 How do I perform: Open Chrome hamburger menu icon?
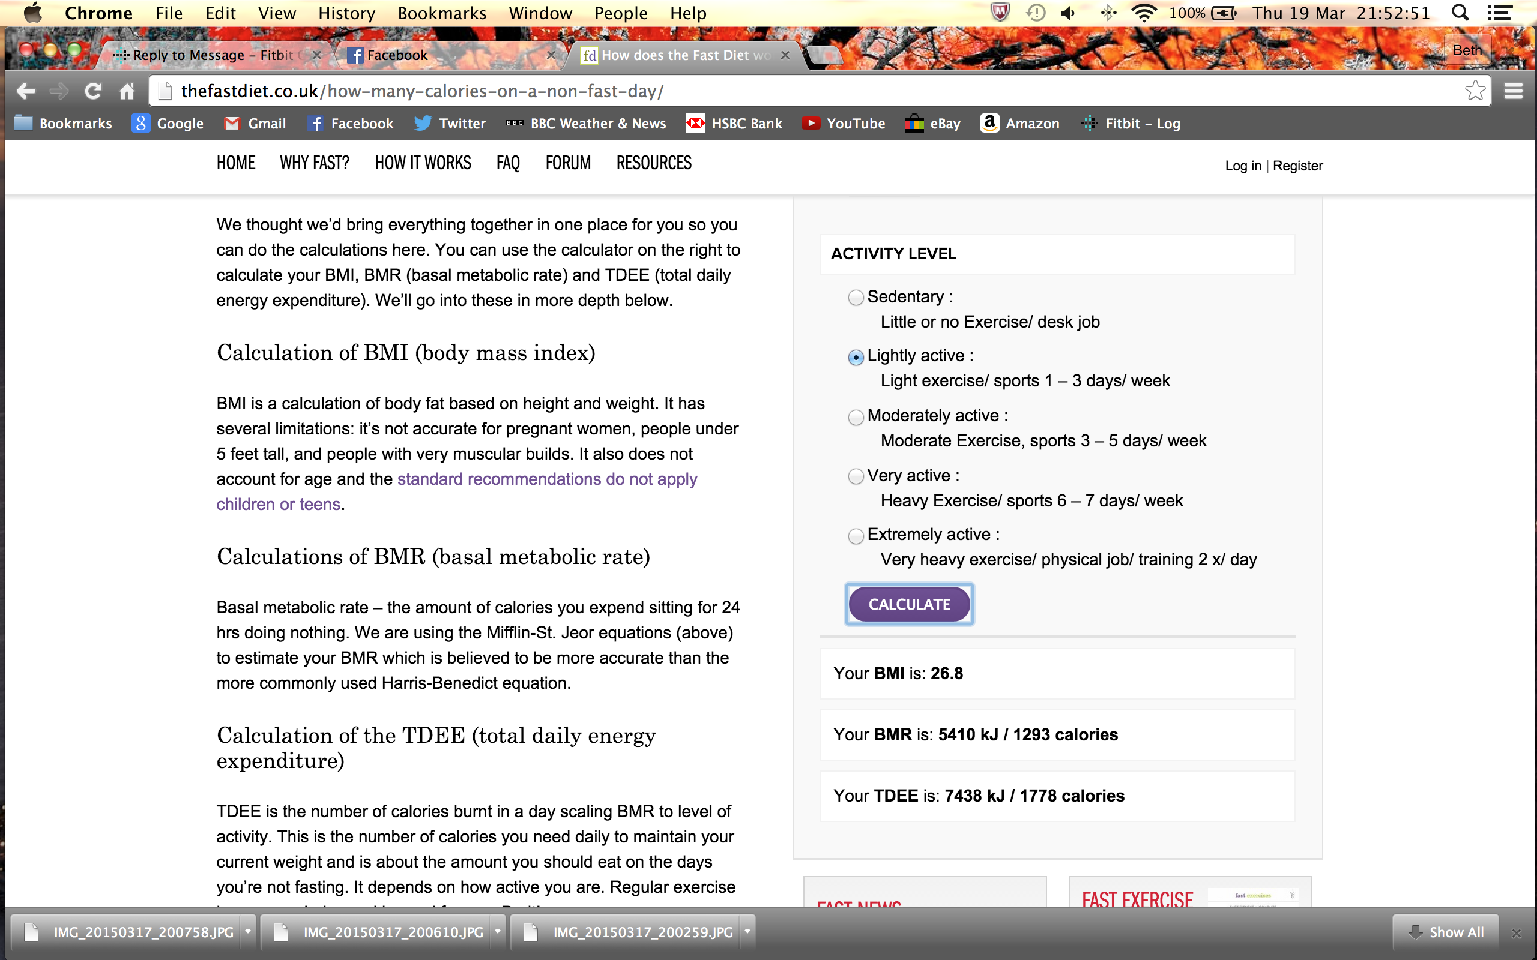click(1514, 91)
